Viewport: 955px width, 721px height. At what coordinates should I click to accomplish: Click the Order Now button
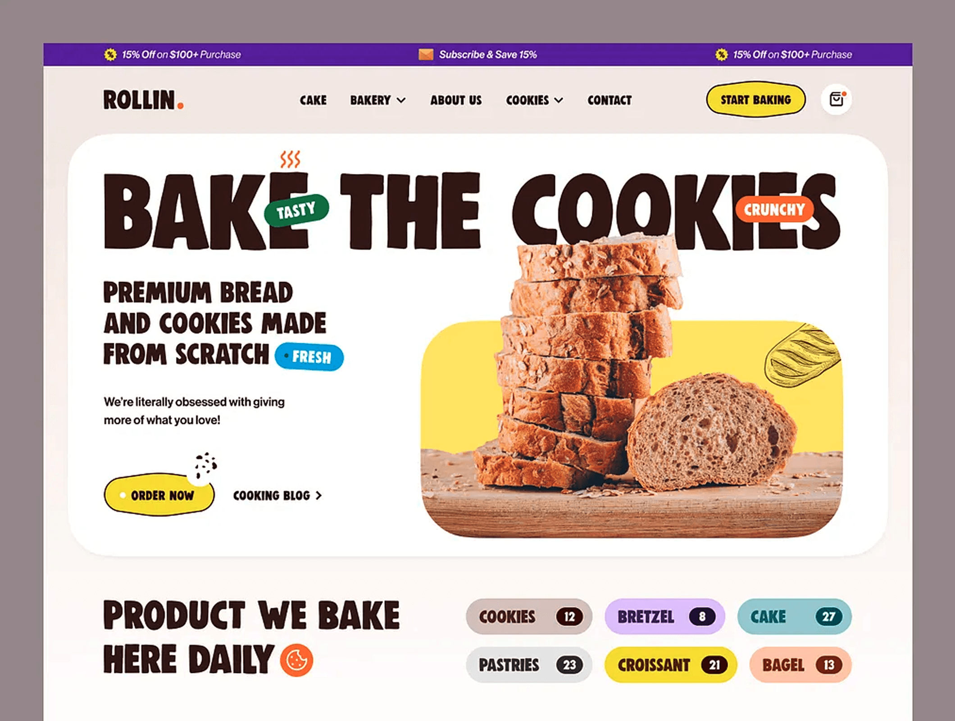coord(159,494)
